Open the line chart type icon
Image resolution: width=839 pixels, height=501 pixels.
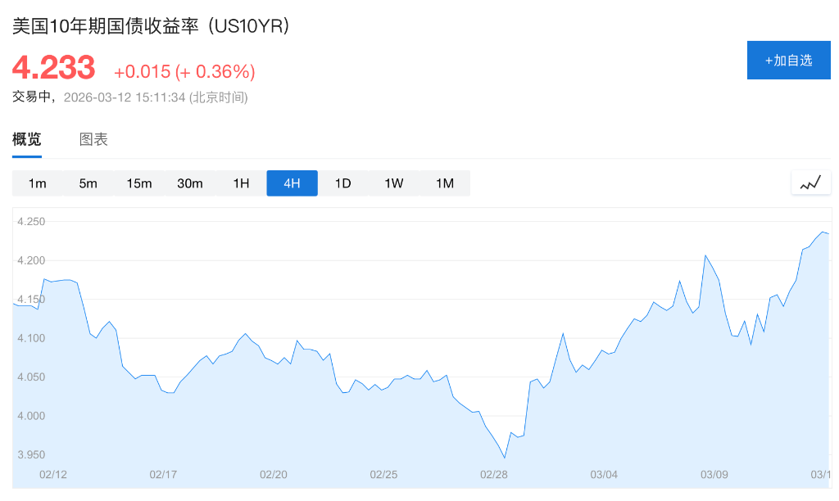pyautogui.click(x=810, y=183)
